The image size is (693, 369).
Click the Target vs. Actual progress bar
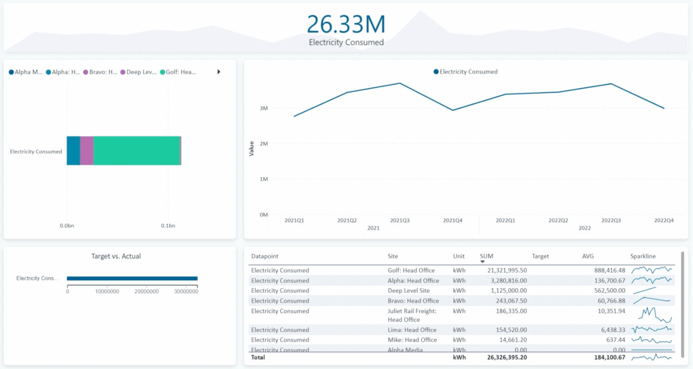click(x=132, y=278)
